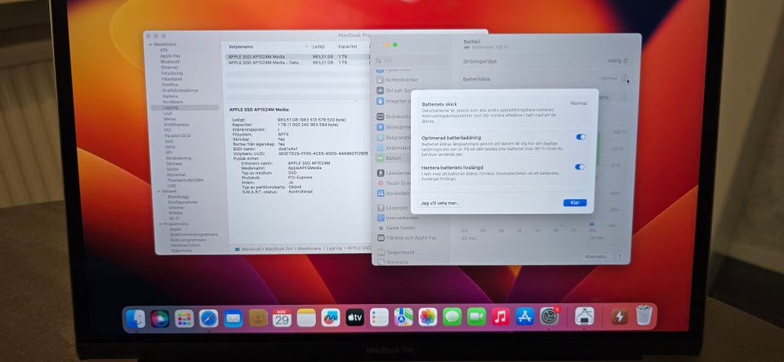Launch Safari from the Dock
The image size is (784, 362).
coord(208,318)
